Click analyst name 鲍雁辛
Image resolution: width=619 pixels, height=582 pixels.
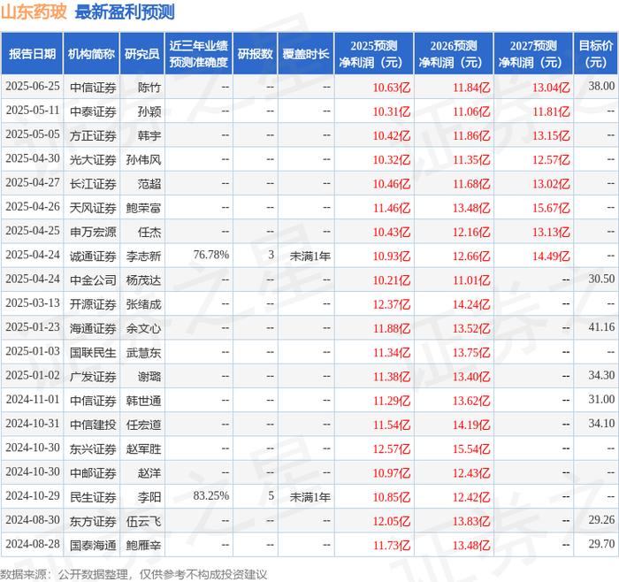[x=143, y=545]
